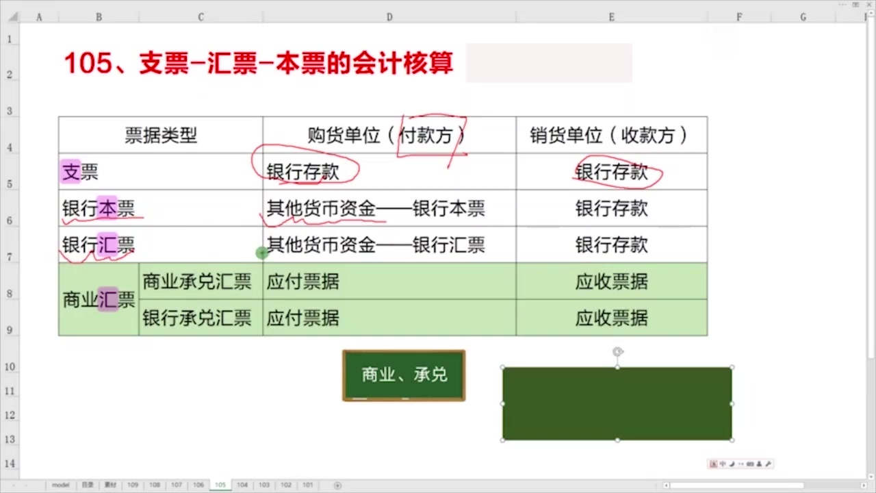Click the 商业、承兑 green board image
The height and width of the screenshot is (493, 876).
click(403, 375)
